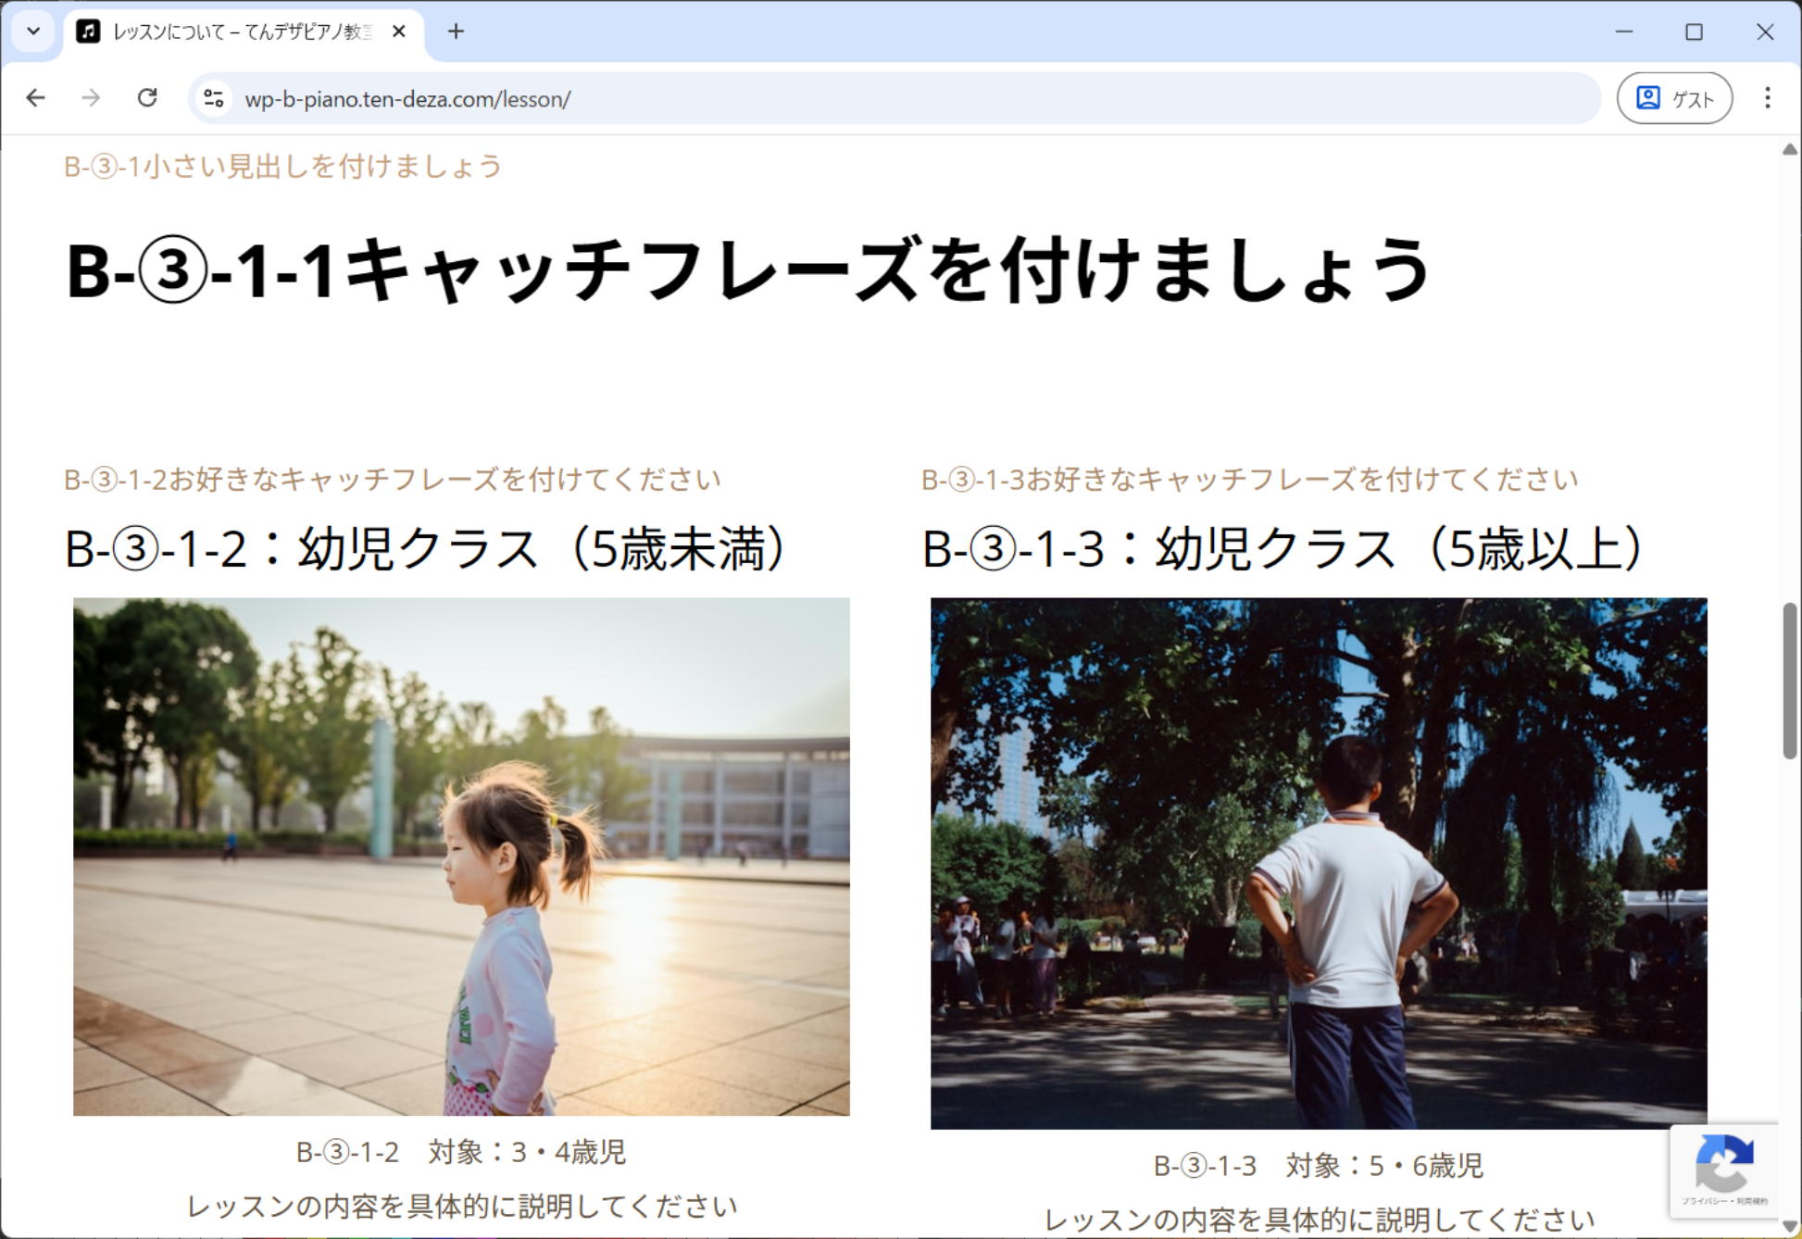Screen dimensions: 1802x1239
Task: Click music note favicon on tab
Action: click(x=88, y=31)
